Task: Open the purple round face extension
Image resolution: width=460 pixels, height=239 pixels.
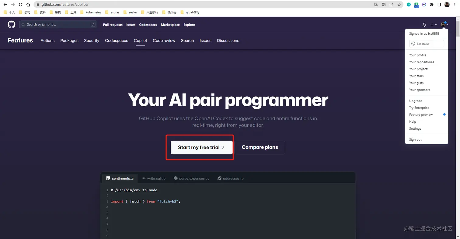Action: (424, 5)
